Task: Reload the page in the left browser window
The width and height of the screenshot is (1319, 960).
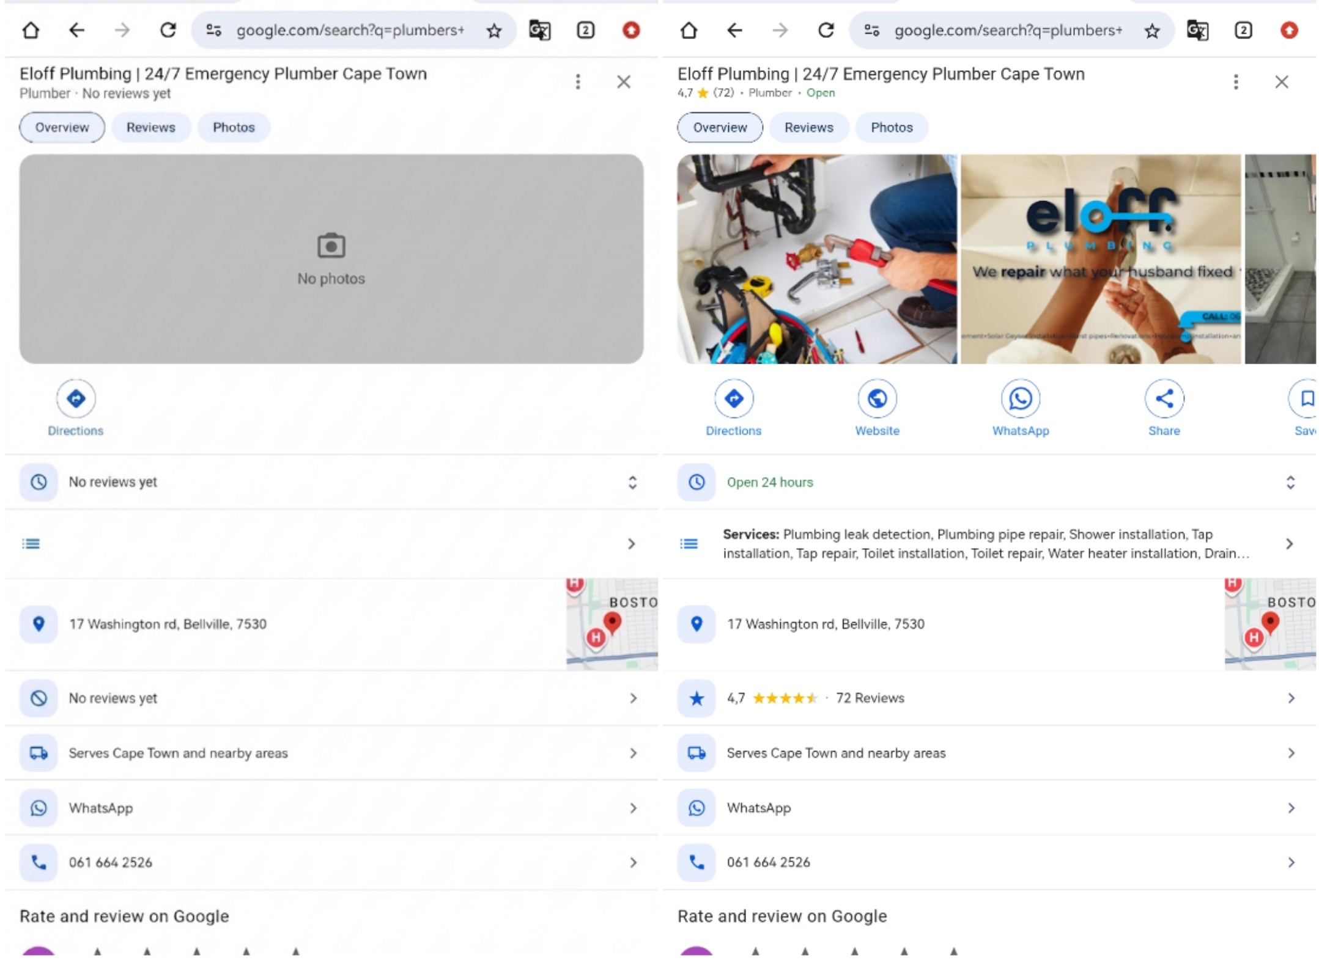Action: point(168,30)
